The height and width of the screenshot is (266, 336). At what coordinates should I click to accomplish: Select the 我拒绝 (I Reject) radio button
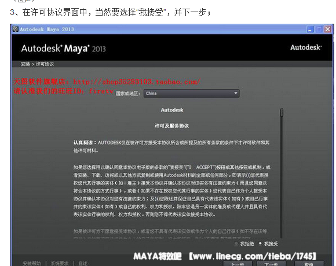(x=236, y=243)
